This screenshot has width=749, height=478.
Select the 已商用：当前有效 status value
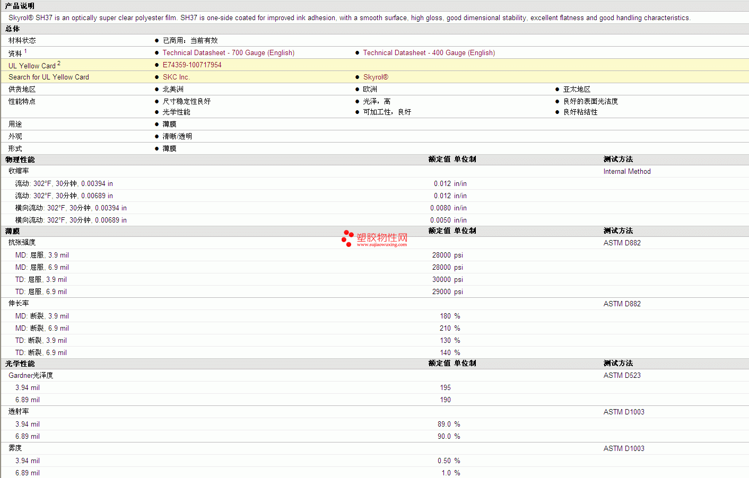(190, 40)
